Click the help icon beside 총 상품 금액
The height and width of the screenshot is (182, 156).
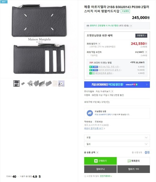point(97,153)
